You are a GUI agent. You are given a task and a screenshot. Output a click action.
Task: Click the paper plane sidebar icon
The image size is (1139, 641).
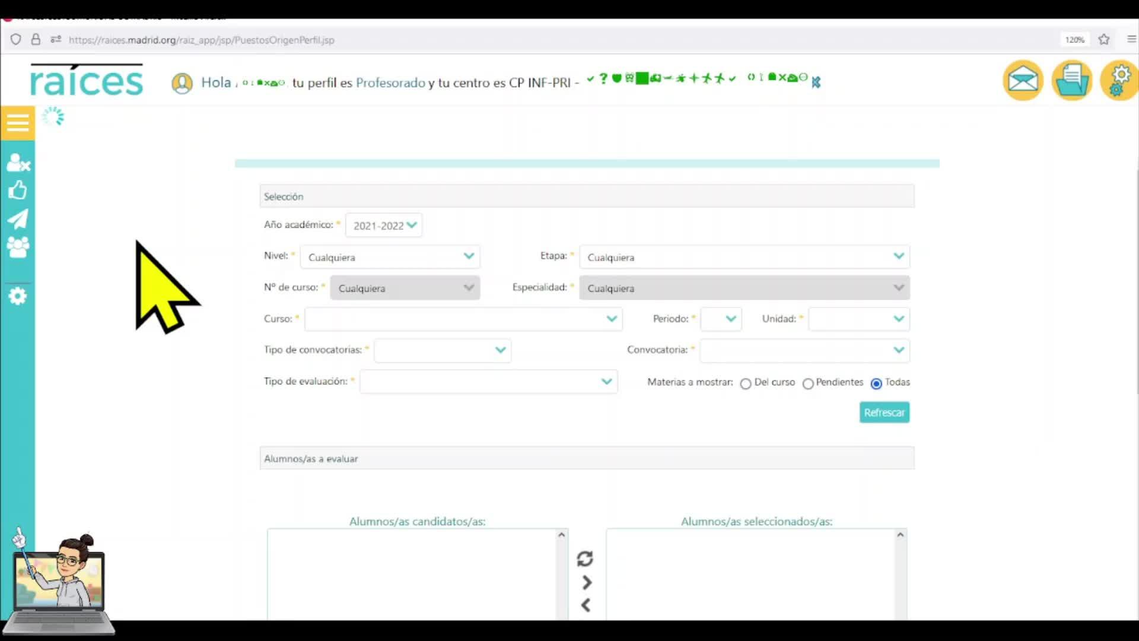point(18,218)
